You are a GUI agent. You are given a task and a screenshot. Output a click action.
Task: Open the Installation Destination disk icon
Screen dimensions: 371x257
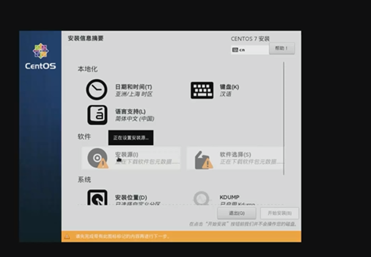[x=97, y=197]
